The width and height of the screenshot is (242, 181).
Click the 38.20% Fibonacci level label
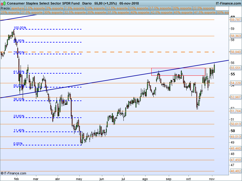(19, 99)
